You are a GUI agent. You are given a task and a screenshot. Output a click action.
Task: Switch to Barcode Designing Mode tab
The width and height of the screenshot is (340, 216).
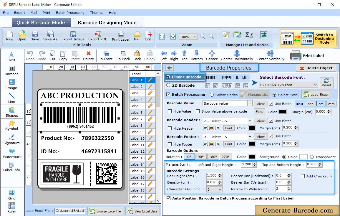tap(108, 23)
